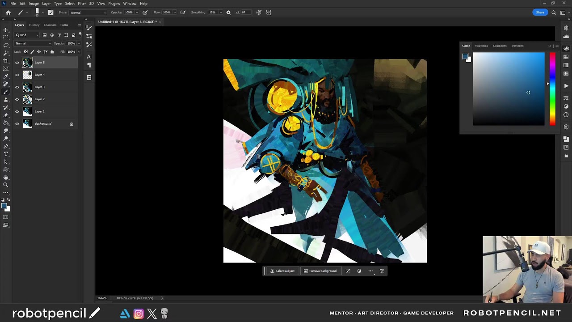Viewport: 572px width, 322px height.
Task: Select the Move tool
Action: pos(6,30)
